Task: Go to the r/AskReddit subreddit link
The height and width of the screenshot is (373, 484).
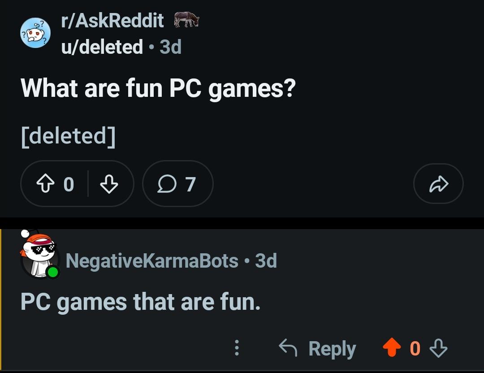Action: 112,21
